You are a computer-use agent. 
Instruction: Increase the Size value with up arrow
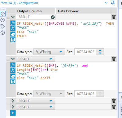(x=100, y=50)
